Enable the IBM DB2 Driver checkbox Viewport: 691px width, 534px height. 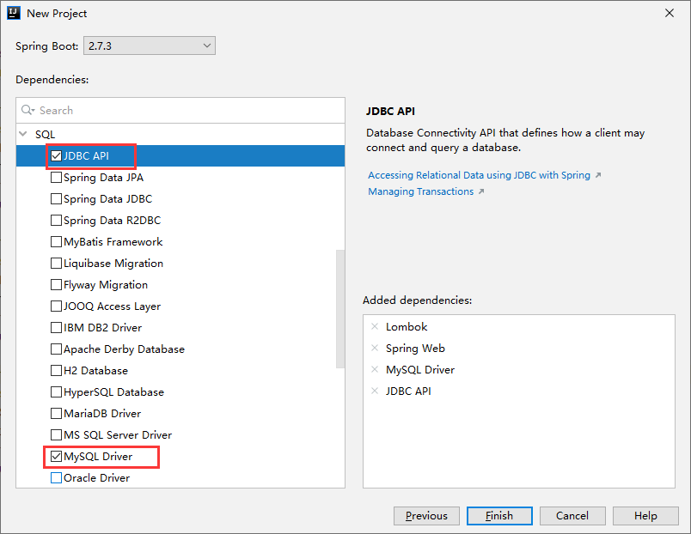[x=56, y=328]
